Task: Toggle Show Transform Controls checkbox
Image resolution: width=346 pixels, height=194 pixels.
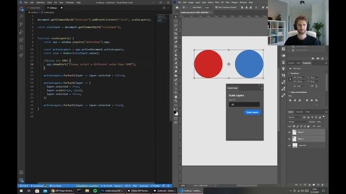Action: coord(216,8)
